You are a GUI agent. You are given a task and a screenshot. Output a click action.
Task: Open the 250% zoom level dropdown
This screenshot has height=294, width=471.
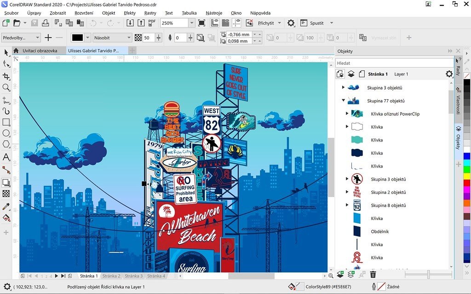pyautogui.click(x=191, y=23)
